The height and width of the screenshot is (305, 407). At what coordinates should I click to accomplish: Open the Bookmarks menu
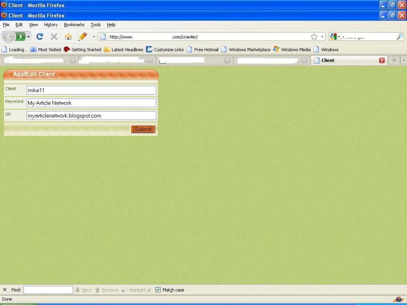tap(74, 25)
